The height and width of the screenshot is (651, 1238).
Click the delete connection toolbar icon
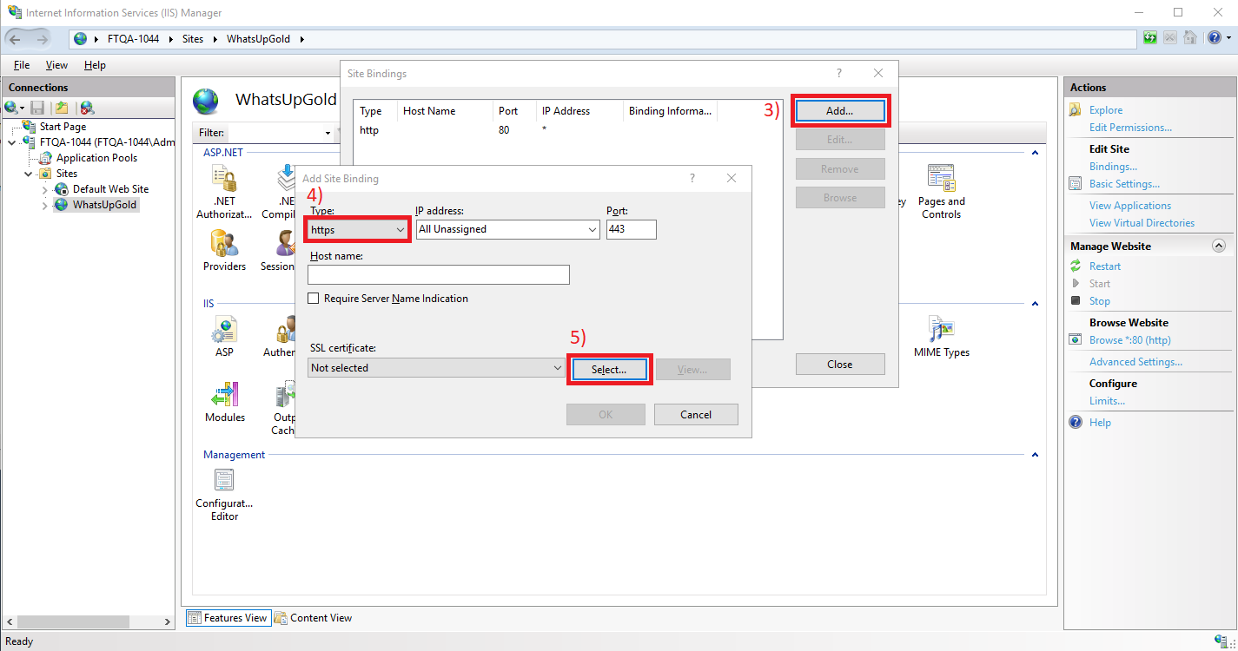(87, 108)
